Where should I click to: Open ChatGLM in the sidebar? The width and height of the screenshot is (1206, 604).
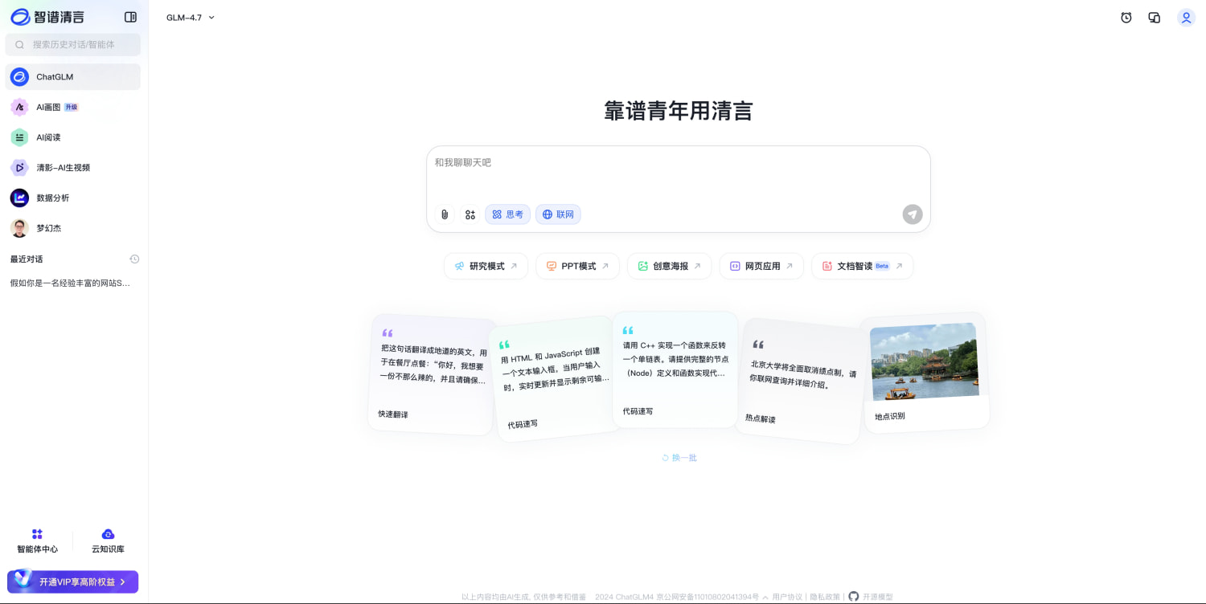click(73, 77)
